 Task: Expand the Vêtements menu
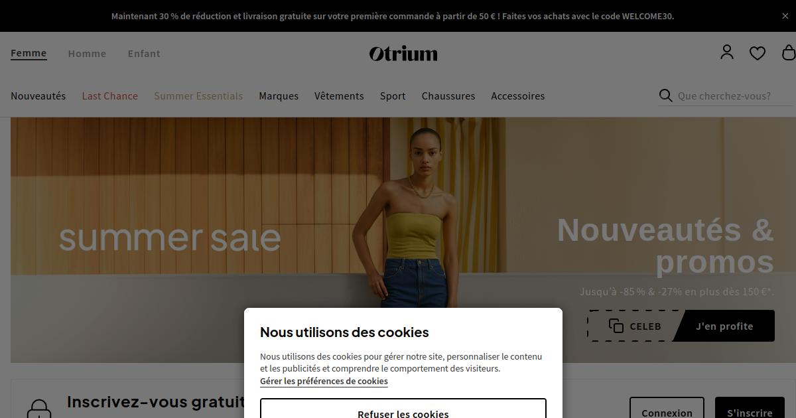click(x=339, y=96)
